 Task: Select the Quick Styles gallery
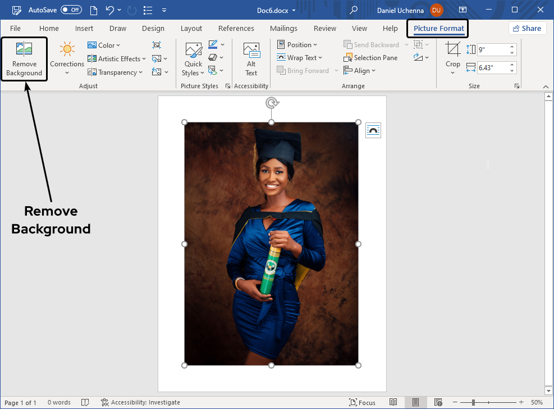pyautogui.click(x=193, y=58)
